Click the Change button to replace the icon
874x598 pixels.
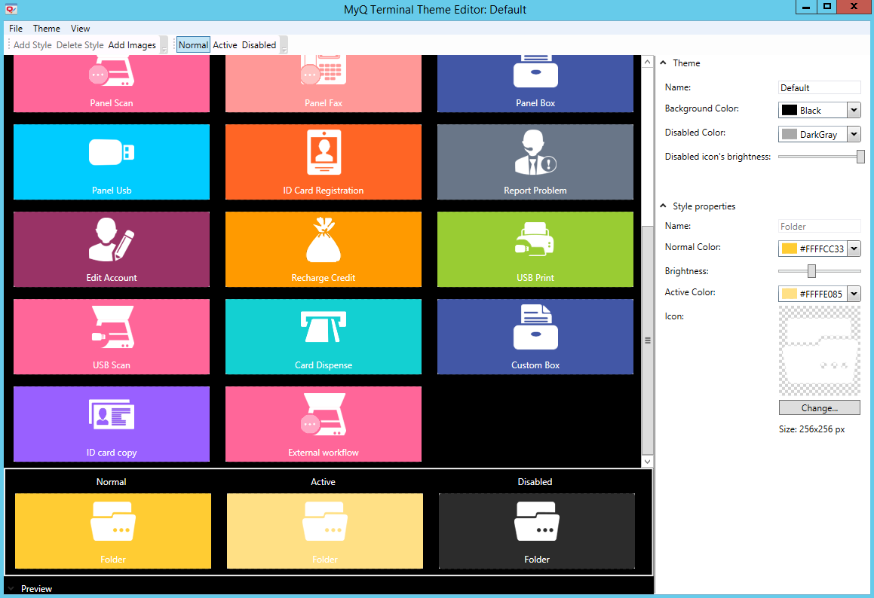[x=819, y=407]
